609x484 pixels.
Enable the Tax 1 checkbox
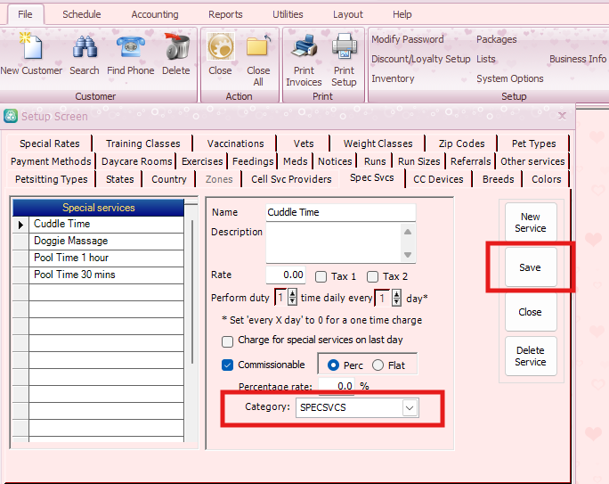(321, 276)
